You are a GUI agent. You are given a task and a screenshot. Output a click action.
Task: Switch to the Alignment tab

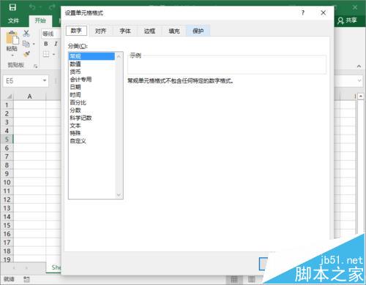[x=101, y=31]
